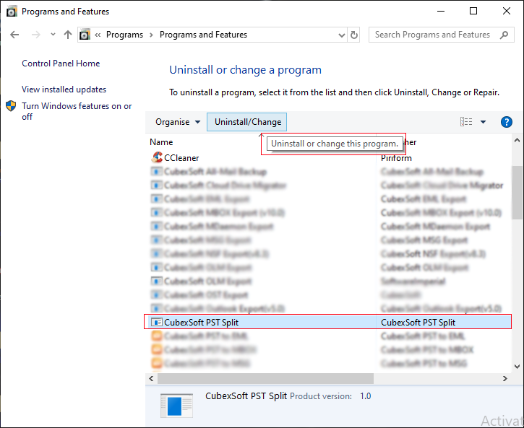Open the Organise dropdown menu
The width and height of the screenshot is (524, 428).
(x=178, y=122)
